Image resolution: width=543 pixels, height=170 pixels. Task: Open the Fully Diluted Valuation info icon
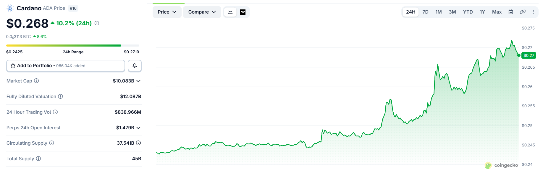point(60,96)
